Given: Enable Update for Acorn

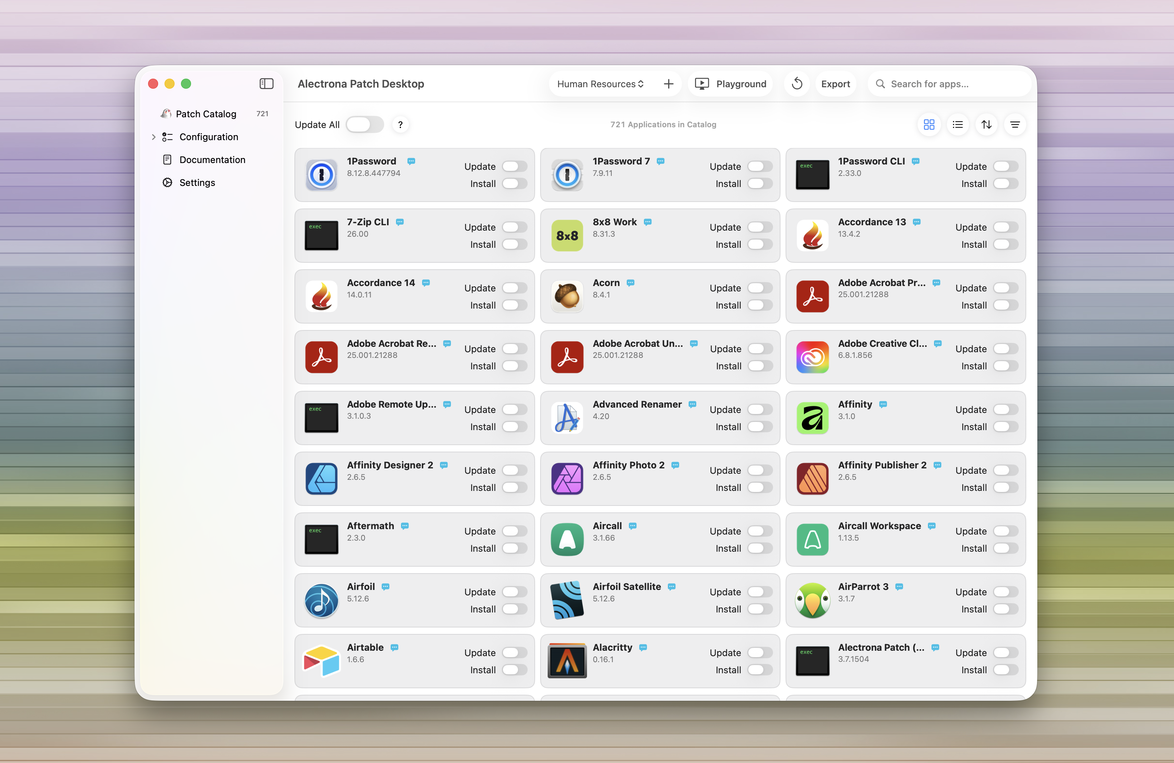Looking at the screenshot, I should coord(760,288).
